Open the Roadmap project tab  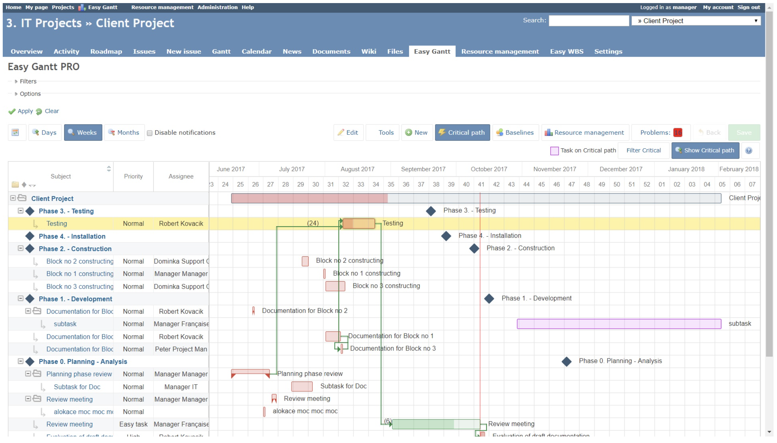point(106,51)
